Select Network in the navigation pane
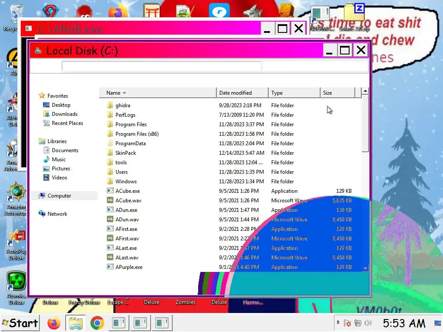This screenshot has height=332, width=443. [x=58, y=214]
